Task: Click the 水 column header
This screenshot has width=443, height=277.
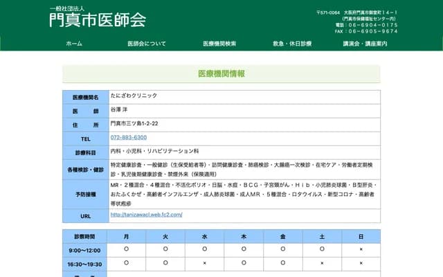Action: (205, 237)
